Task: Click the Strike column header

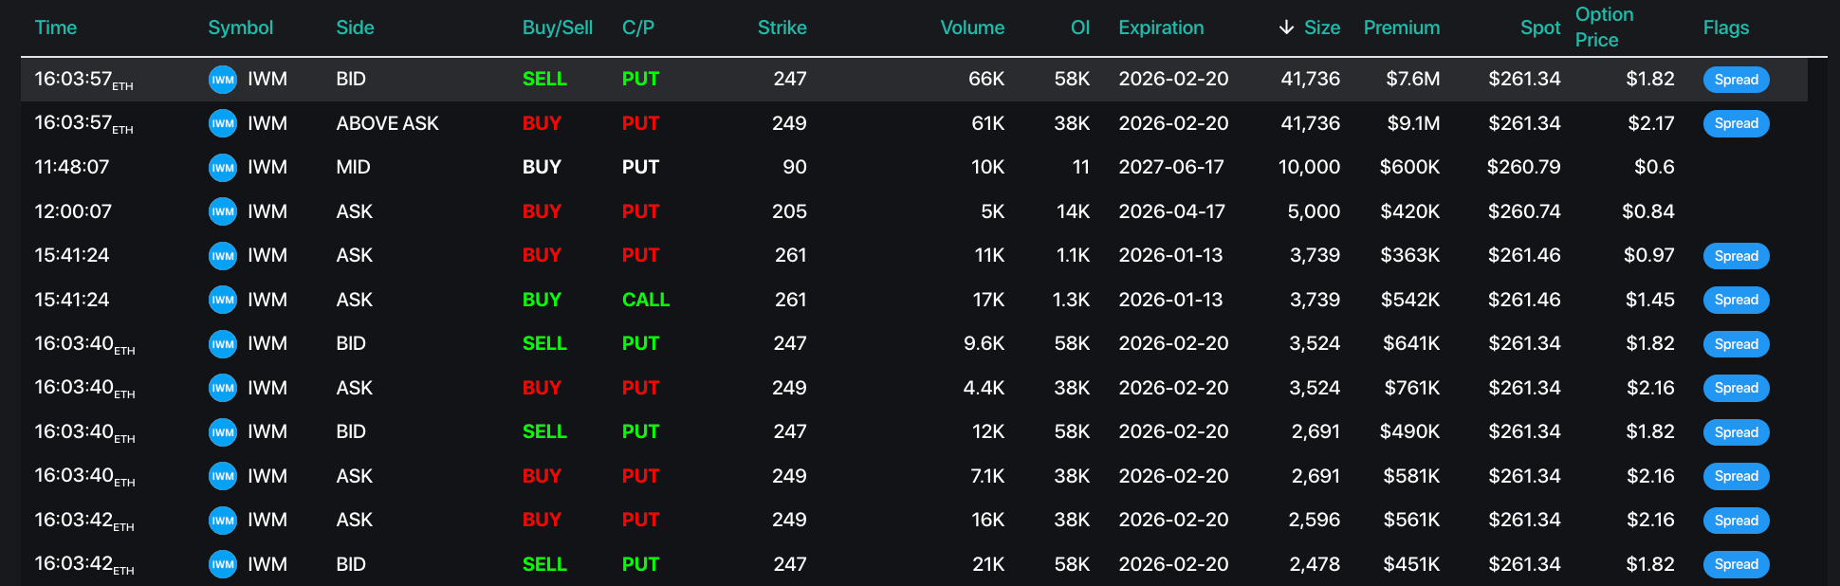Action: click(782, 27)
